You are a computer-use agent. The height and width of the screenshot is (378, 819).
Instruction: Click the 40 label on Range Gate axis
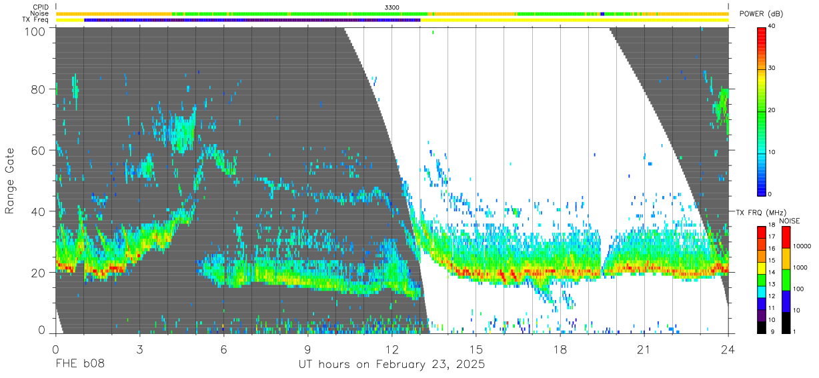39,211
